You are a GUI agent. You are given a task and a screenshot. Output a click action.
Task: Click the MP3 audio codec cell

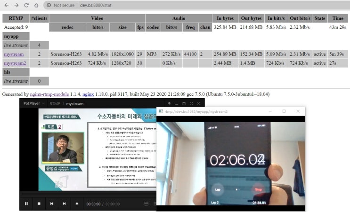[153, 54]
